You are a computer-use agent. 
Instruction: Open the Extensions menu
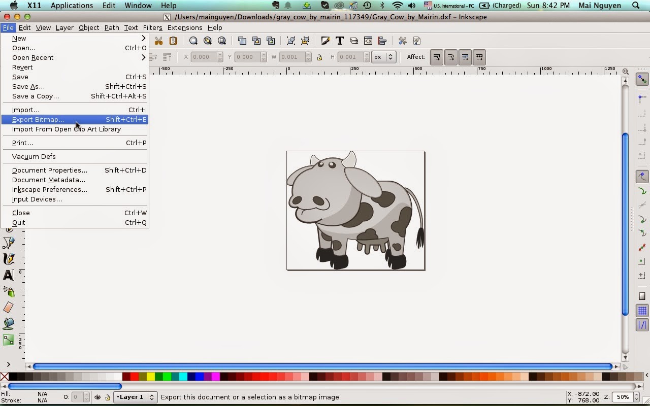coord(184,27)
